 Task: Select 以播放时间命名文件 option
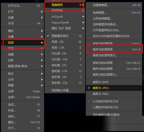point(114,107)
